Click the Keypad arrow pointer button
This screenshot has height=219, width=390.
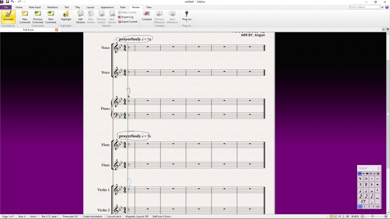pyautogui.click(x=361, y=179)
